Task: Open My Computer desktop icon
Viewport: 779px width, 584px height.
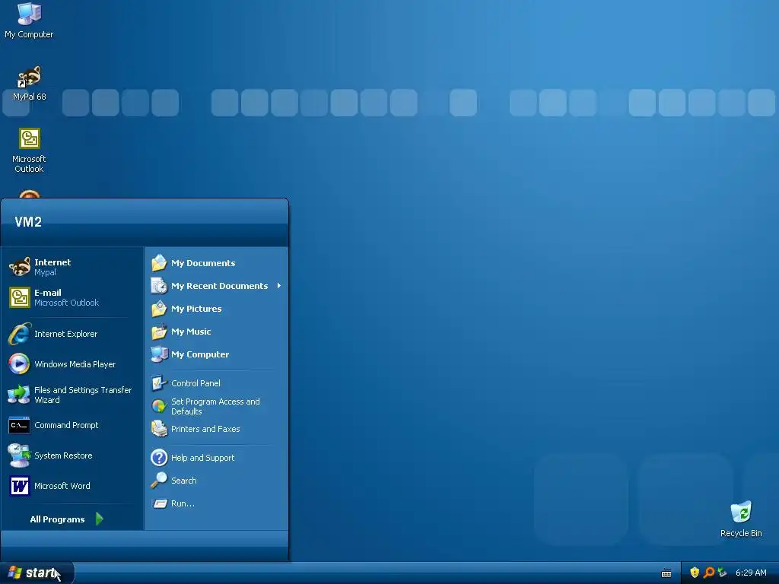Action: click(x=29, y=21)
